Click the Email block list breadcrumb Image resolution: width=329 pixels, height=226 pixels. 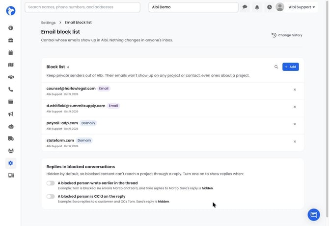(x=78, y=23)
